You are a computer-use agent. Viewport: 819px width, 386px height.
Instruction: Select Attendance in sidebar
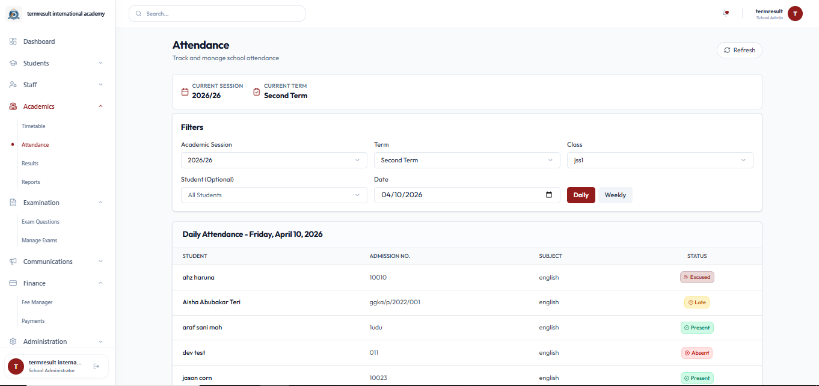click(x=35, y=145)
